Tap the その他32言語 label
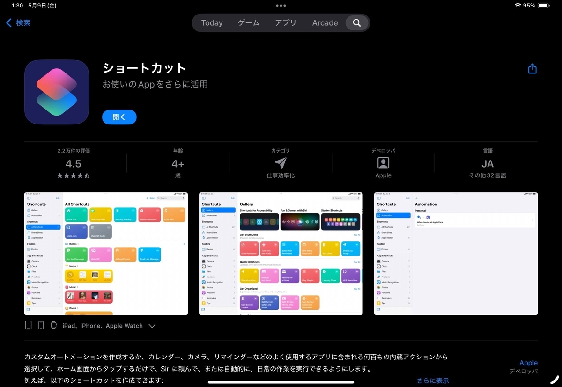Viewport: 562px width, 387px height. click(x=488, y=175)
